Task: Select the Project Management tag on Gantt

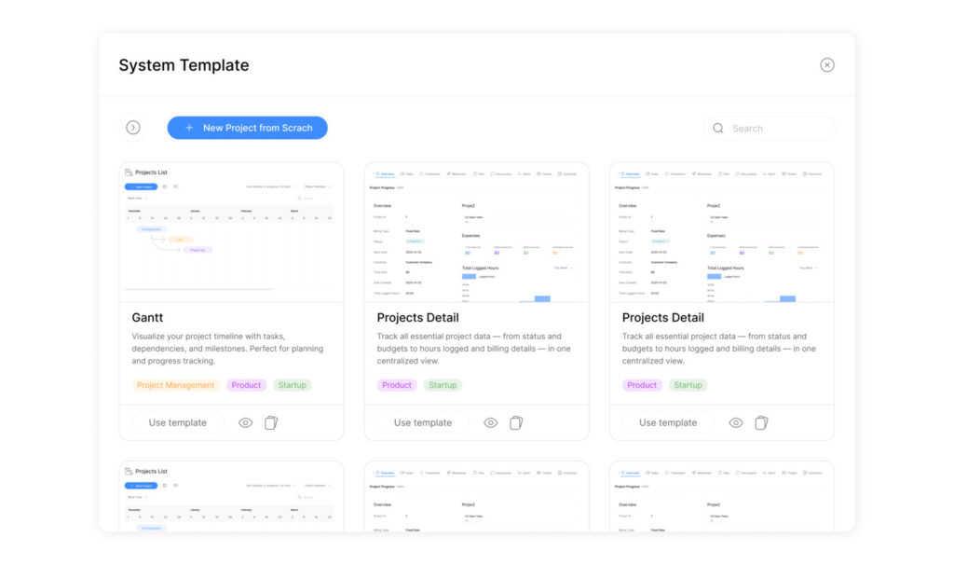Action: (175, 385)
